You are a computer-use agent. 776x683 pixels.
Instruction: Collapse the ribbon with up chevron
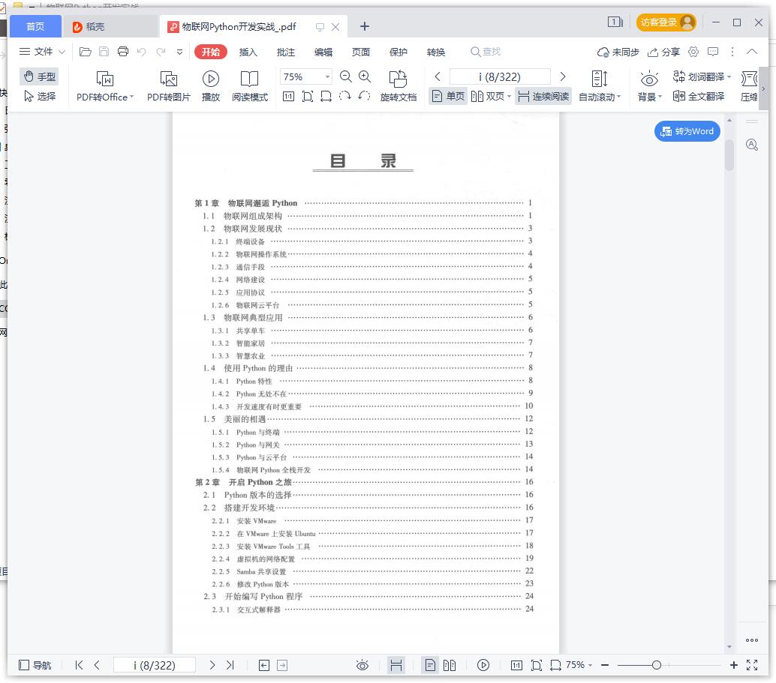point(752,52)
